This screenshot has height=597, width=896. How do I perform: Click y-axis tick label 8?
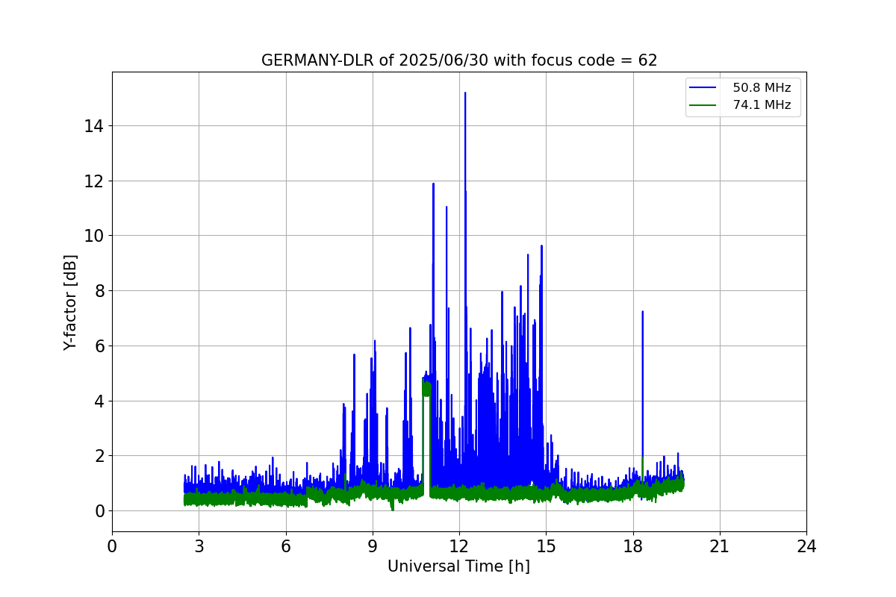point(99,291)
